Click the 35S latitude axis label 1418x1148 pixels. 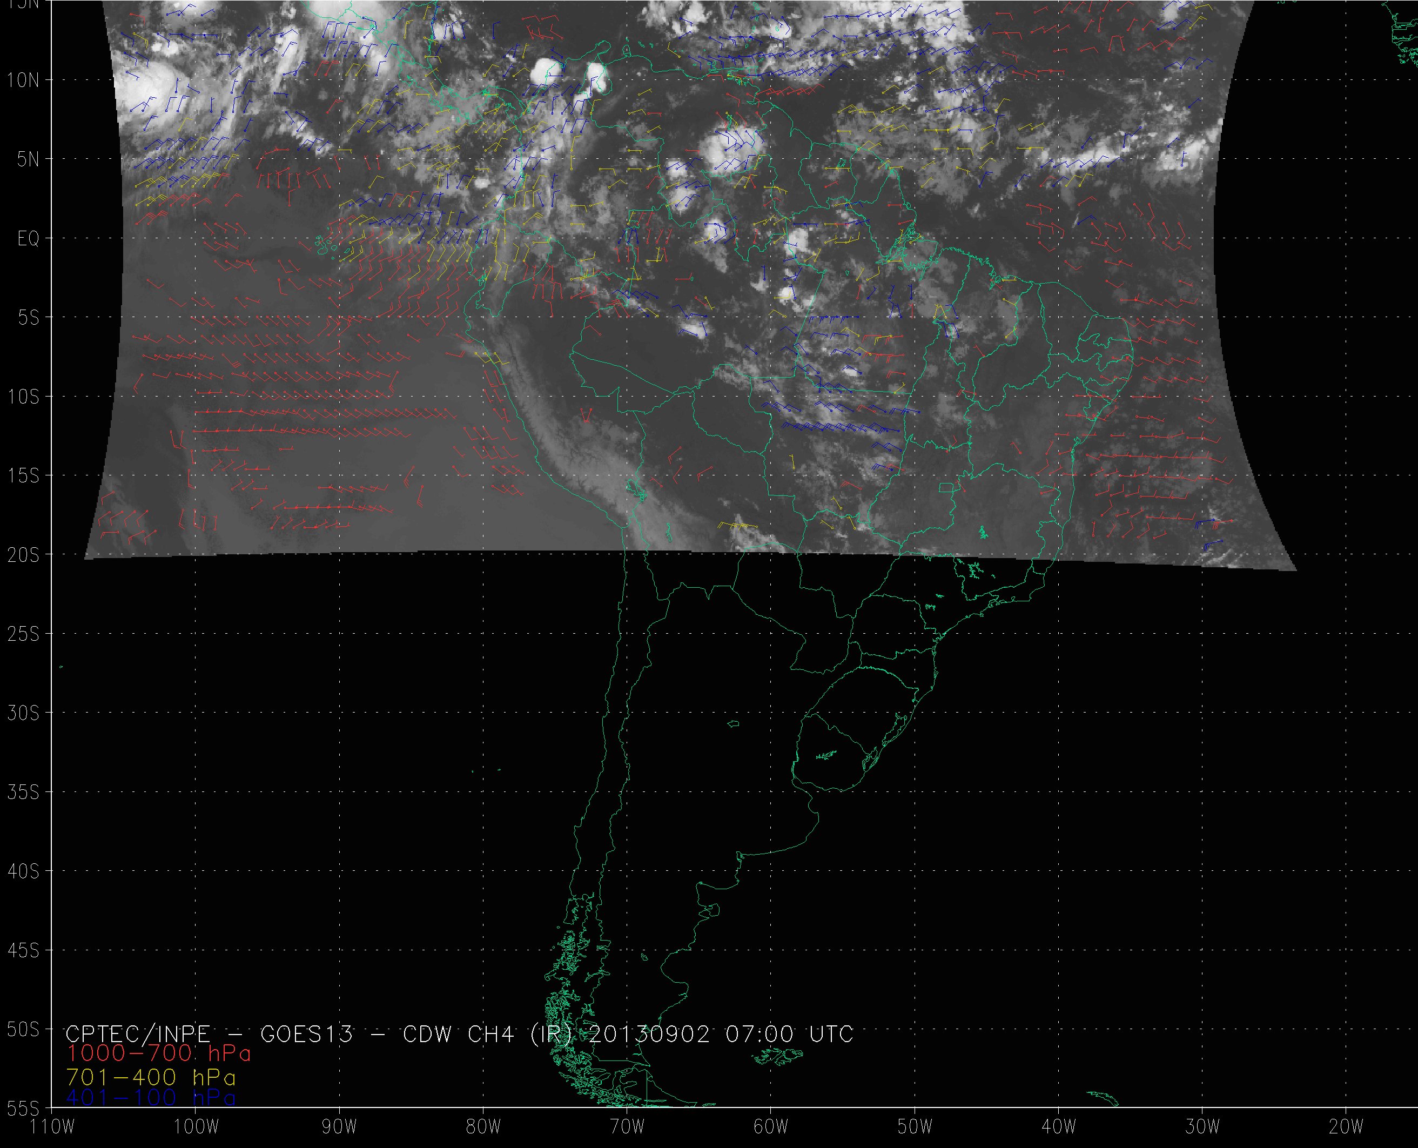coord(23,792)
